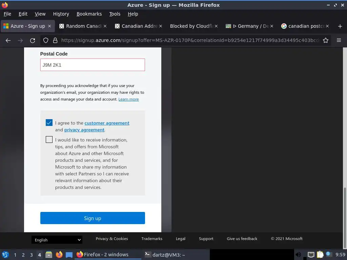Open the History menu
The height and width of the screenshot is (260, 347).
(x=61, y=14)
